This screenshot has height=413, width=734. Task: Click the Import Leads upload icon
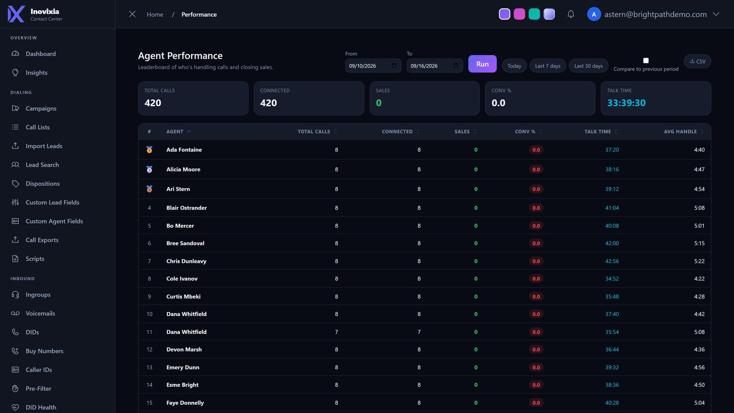[x=15, y=146]
